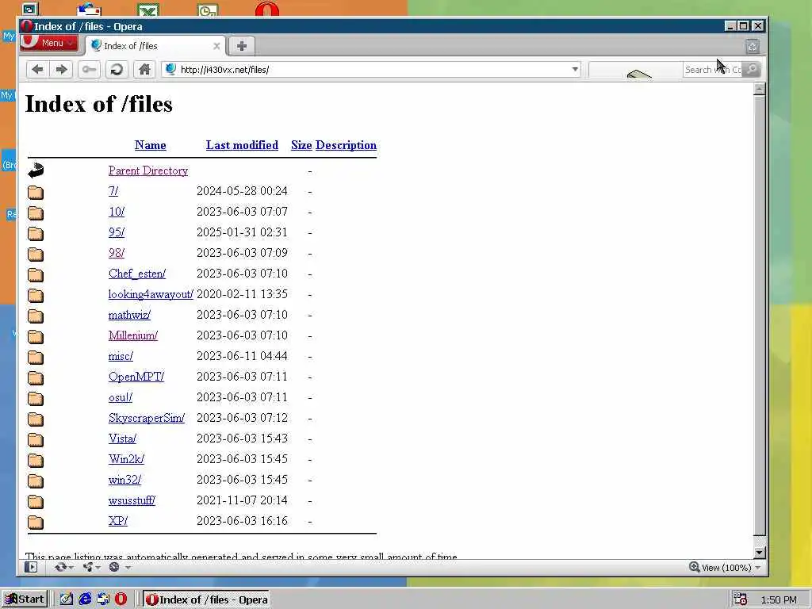Viewport: 812px width, 609px height.
Task: Open folder icon next to 7/
Action: [35, 192]
